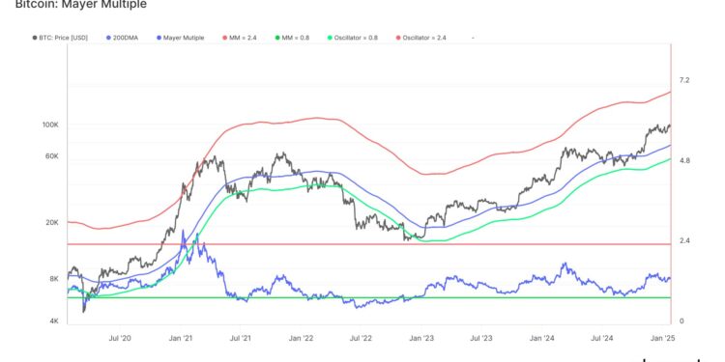The image size is (725, 362).
Task: Click the 4K price axis label
Action: (53, 321)
